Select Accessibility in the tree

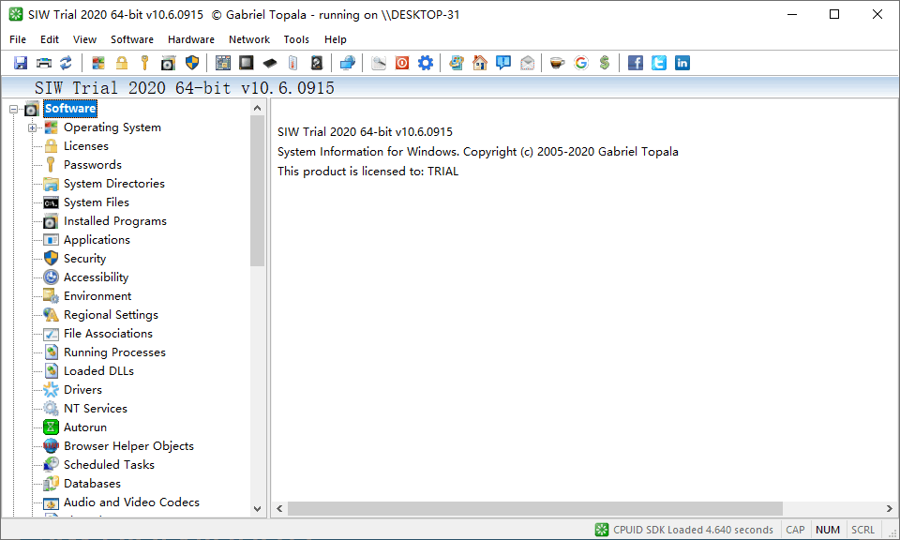pos(96,277)
